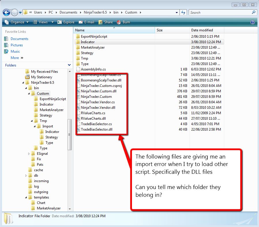Click the TradeBiasSelector.dll file icon
259x227 pixels.
78,129
